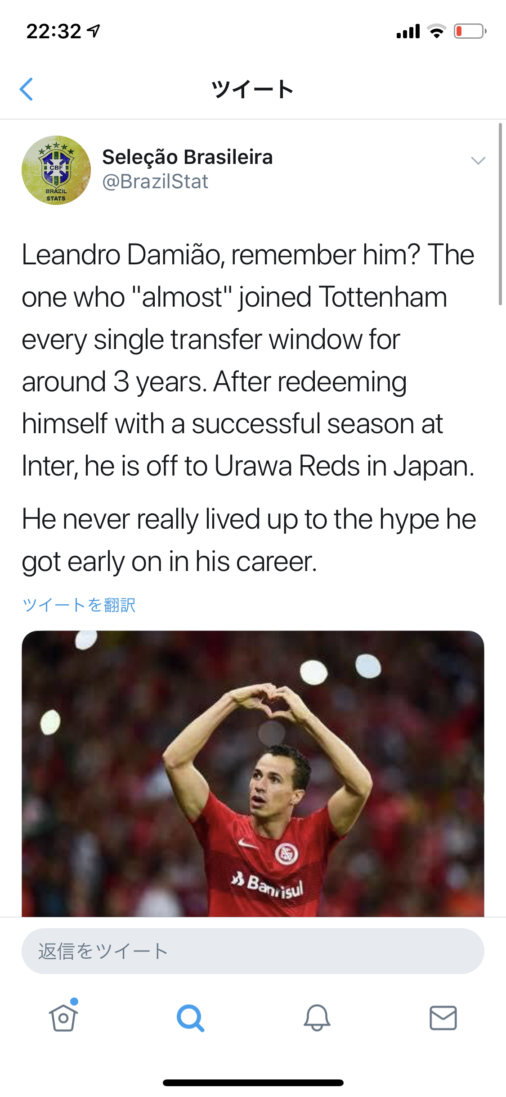The image size is (506, 1097).
Task: Tap the home indicator bar at the bottom
Action: point(253,1083)
